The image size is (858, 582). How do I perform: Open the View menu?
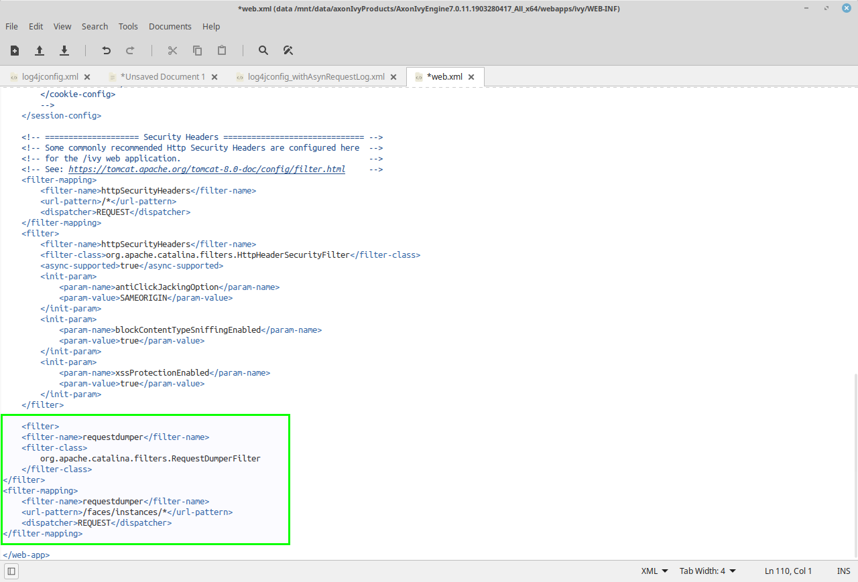point(62,26)
